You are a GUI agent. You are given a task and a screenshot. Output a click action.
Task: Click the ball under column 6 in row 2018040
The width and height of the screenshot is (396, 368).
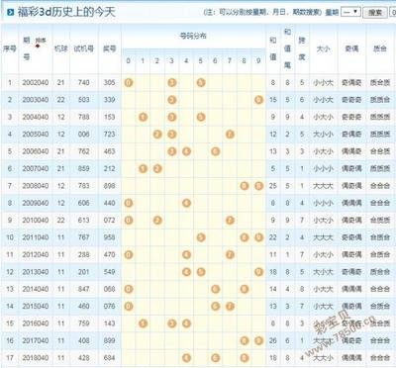216,357
